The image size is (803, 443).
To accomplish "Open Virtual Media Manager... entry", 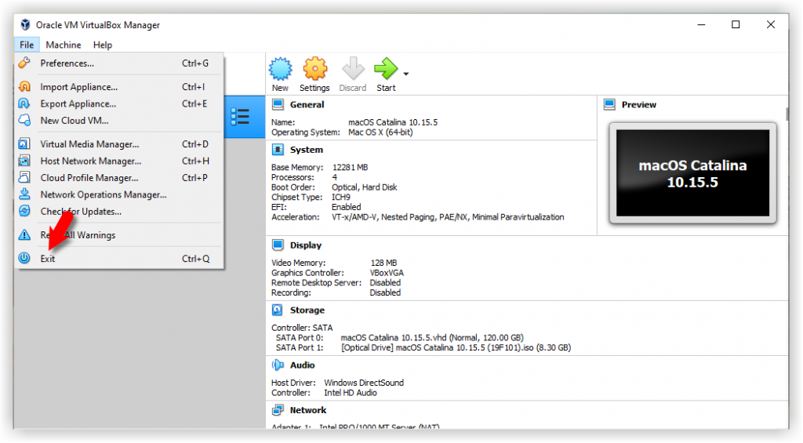I will (x=119, y=144).
